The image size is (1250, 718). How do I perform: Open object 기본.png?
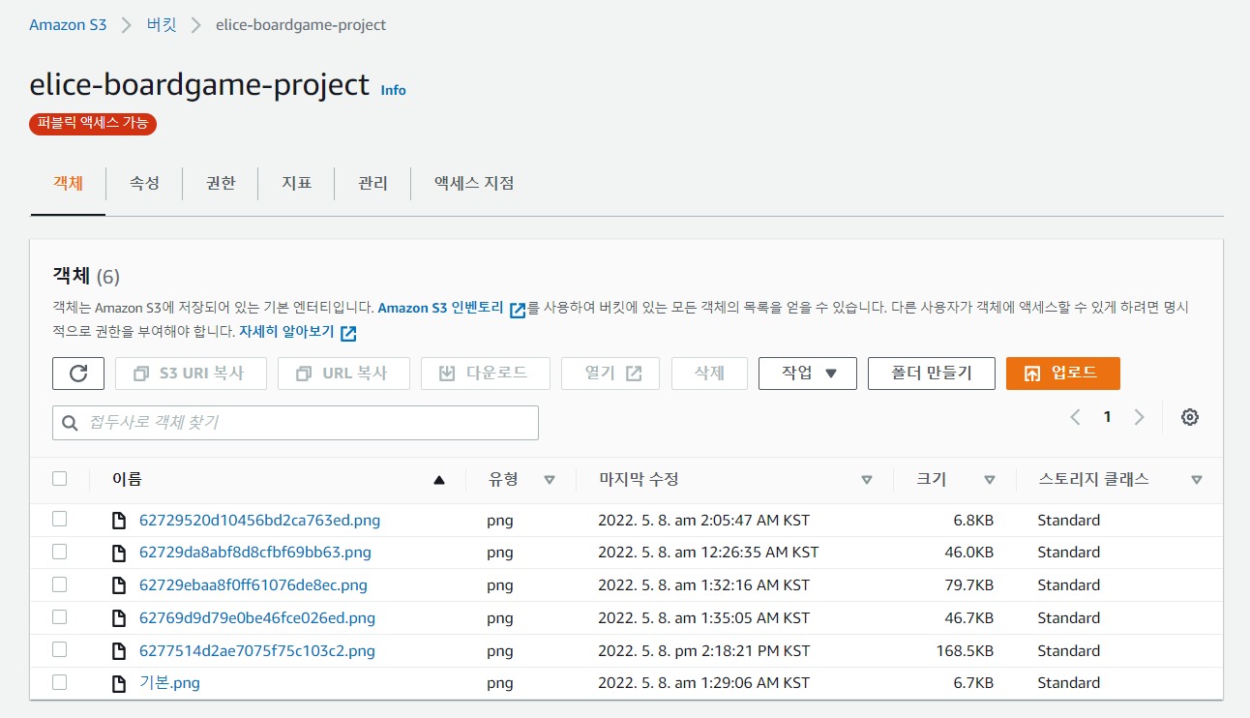pyautogui.click(x=169, y=683)
